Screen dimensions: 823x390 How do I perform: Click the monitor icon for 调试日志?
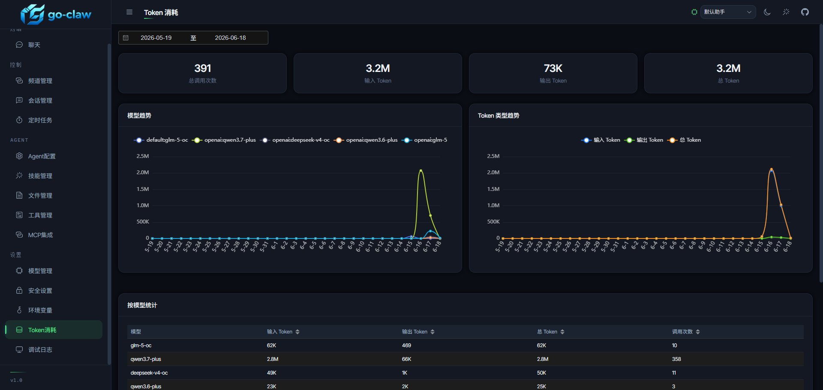point(19,349)
